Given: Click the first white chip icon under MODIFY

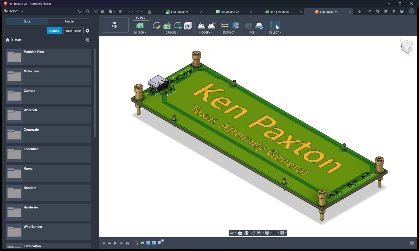Looking at the screenshot, I should [x=201, y=26].
